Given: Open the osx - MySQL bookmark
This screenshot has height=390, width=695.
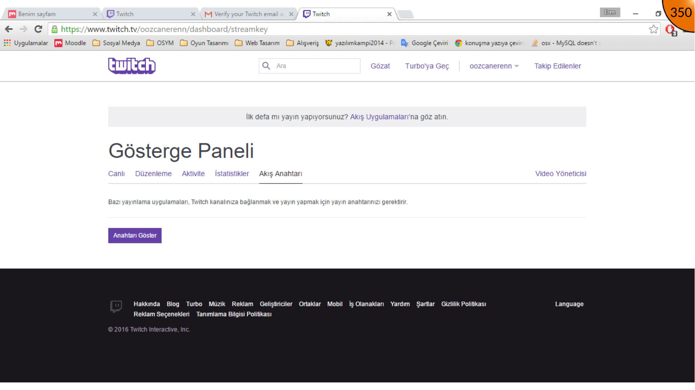Looking at the screenshot, I should point(566,43).
